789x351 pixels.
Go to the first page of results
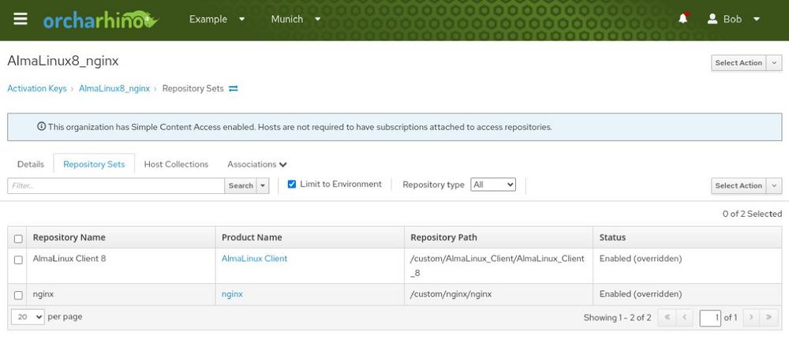(x=667, y=318)
